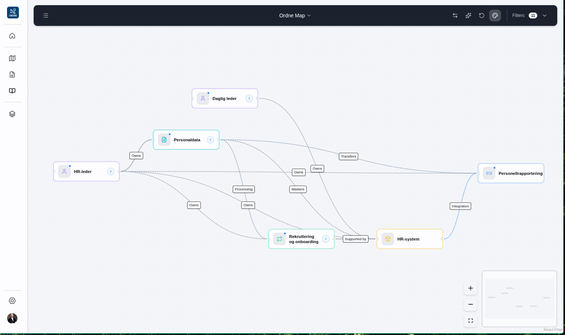Screen dimensions: 565x335
Task: Click the minimap overview panel
Action: (519, 299)
